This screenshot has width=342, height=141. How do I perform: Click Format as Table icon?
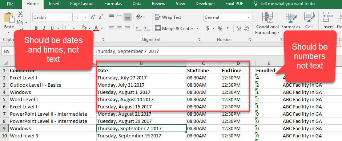291,18
